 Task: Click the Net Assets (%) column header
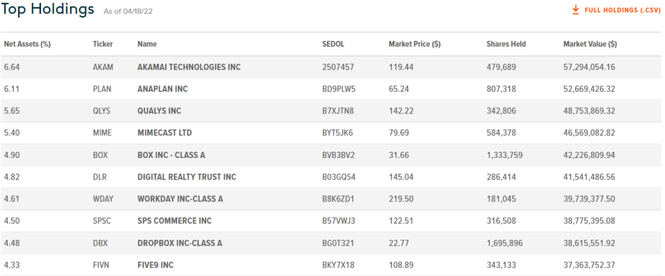pos(27,44)
